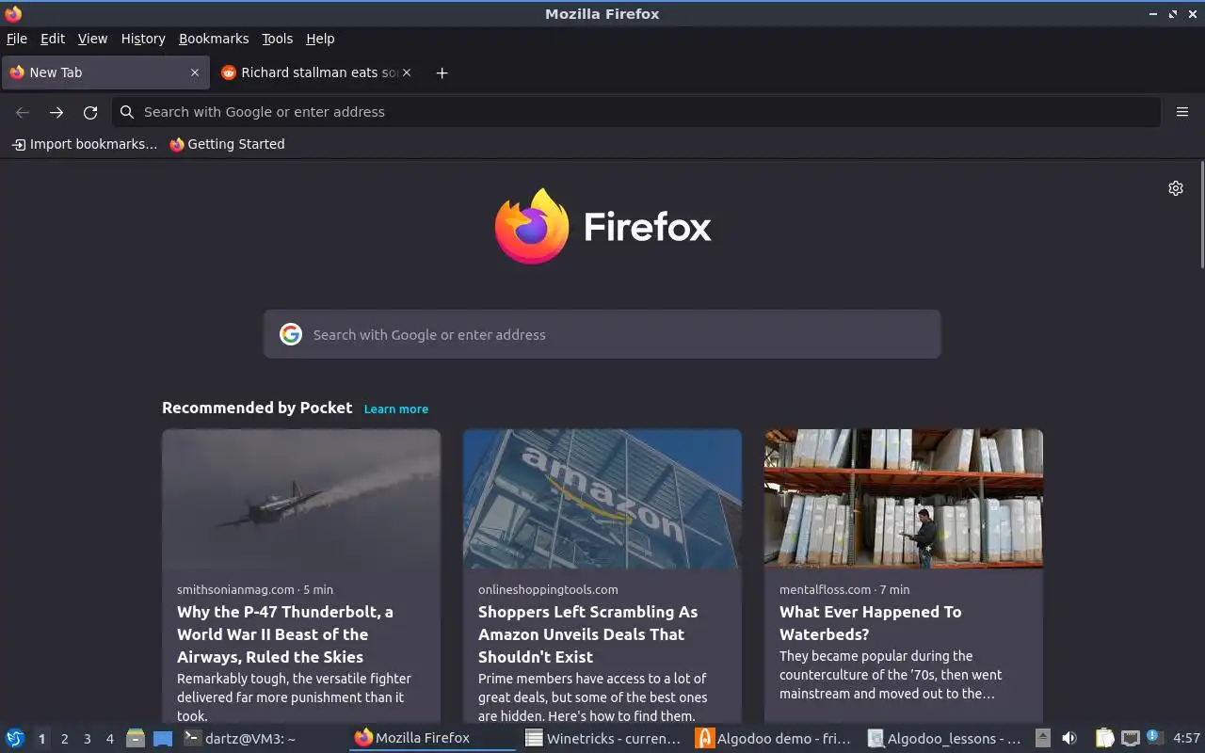Open the Firefox hamburger application menu
1205x753 pixels.
1182,112
